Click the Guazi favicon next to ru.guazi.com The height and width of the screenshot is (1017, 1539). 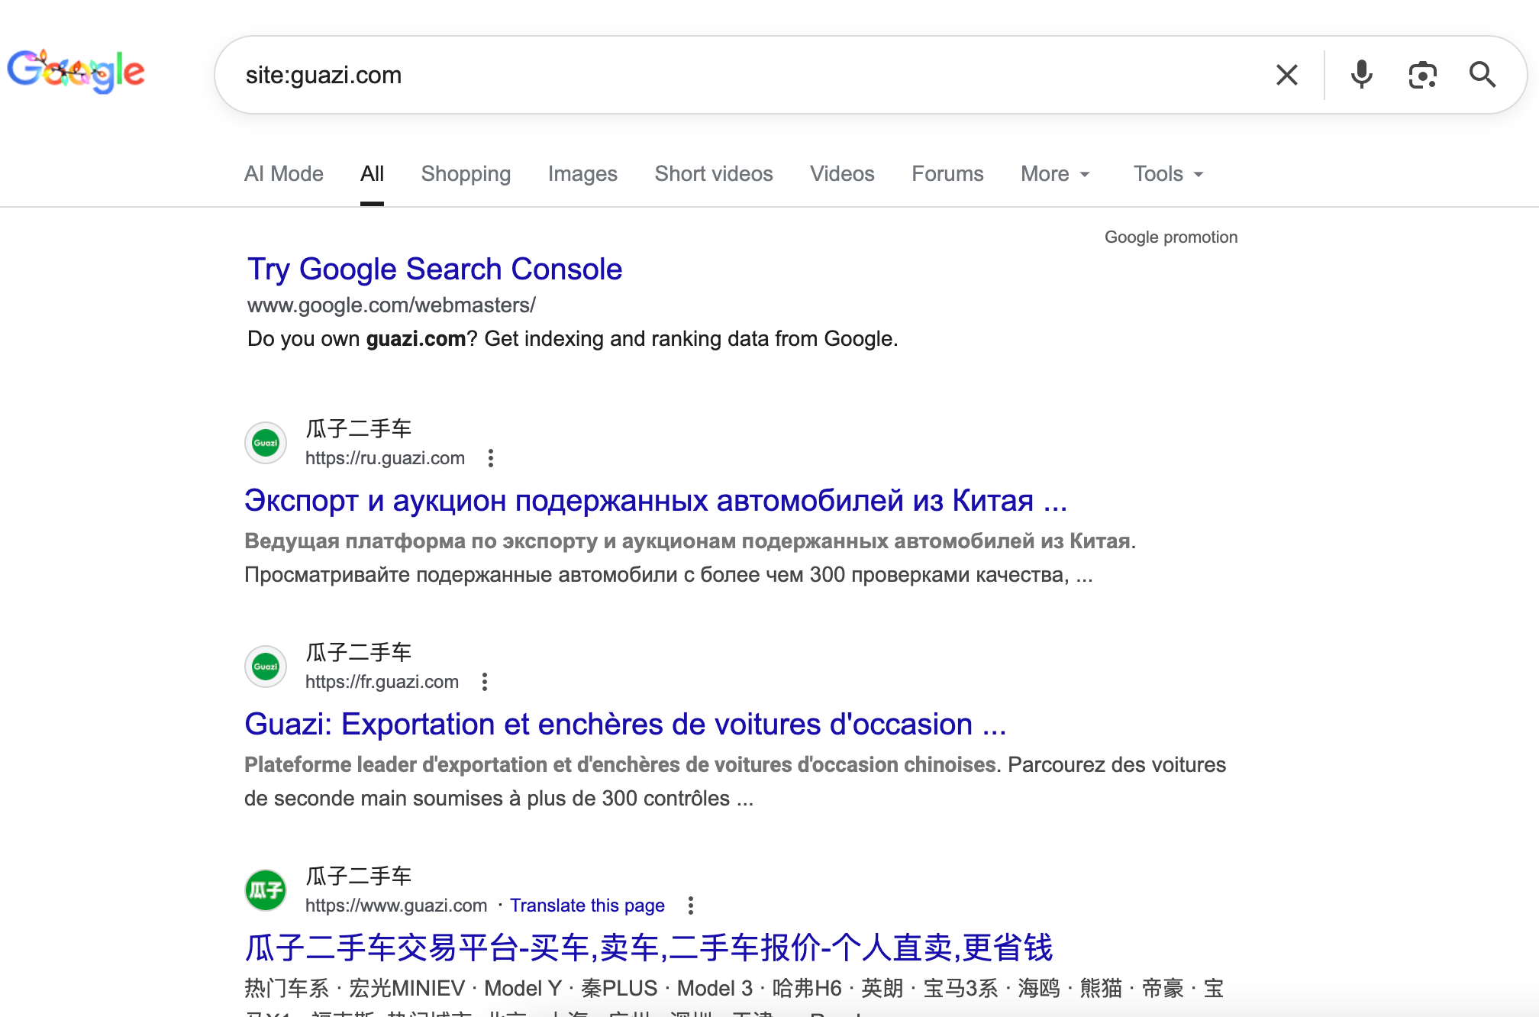[x=265, y=443]
